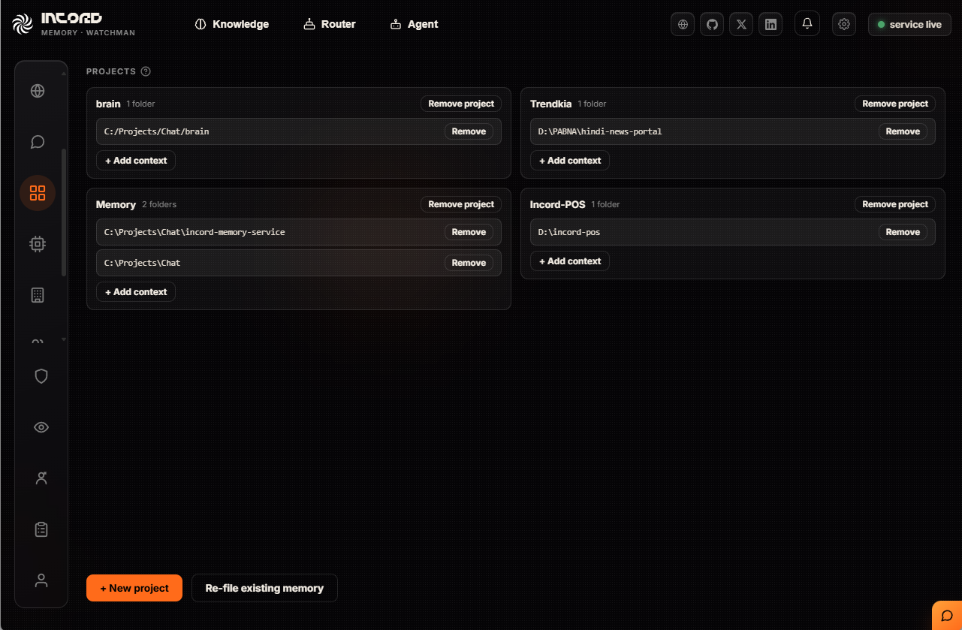Click the path C:\Projects\Chat\incord-memory-service
Image resolution: width=962 pixels, height=630 pixels.
click(195, 232)
